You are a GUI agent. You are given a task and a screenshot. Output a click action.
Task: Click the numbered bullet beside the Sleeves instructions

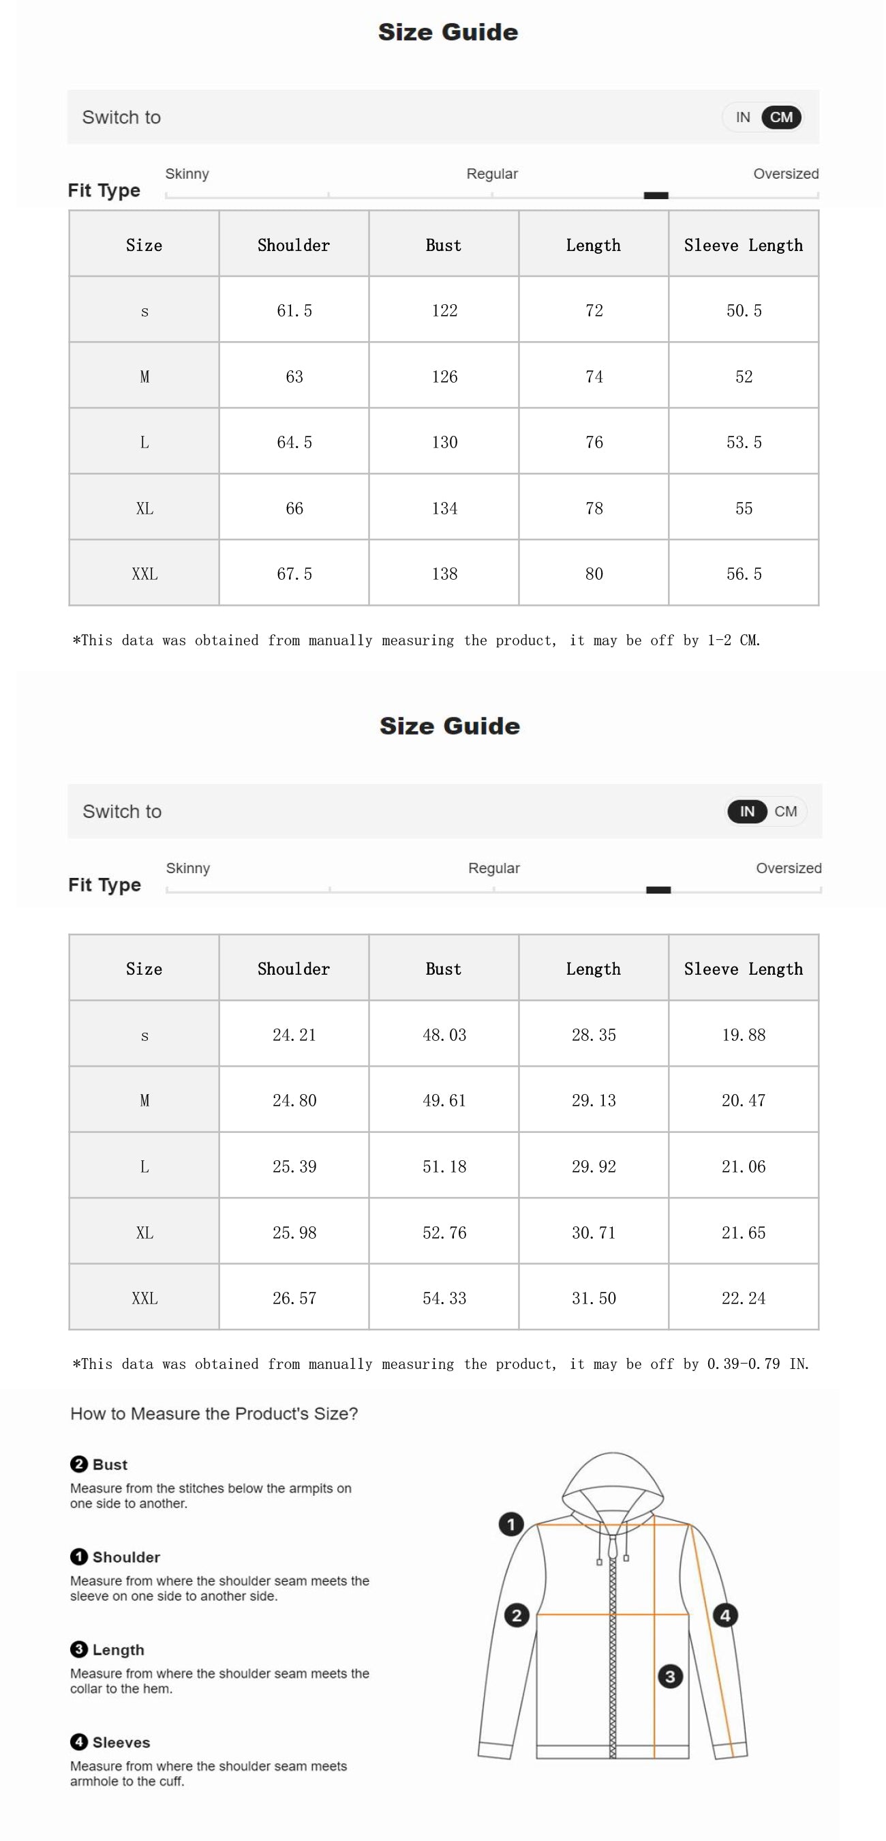78,1741
